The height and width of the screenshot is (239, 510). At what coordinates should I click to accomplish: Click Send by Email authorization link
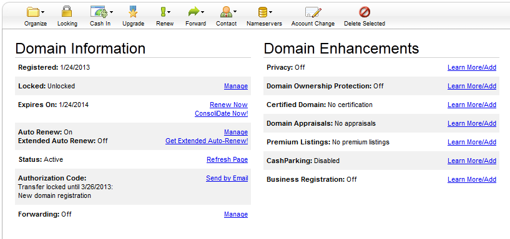(227, 179)
